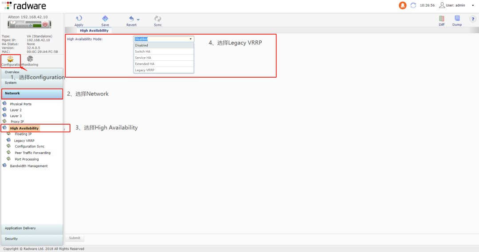The height and width of the screenshot is (252, 479).
Task: Click the Save configuration icon
Action: click(x=105, y=19)
